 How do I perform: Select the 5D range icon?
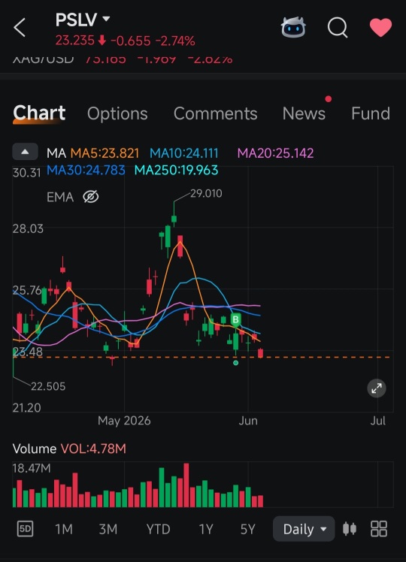click(25, 529)
